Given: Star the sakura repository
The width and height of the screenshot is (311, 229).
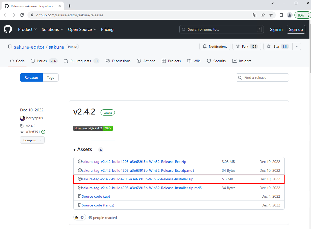Looking at the screenshot, I should pos(278,47).
